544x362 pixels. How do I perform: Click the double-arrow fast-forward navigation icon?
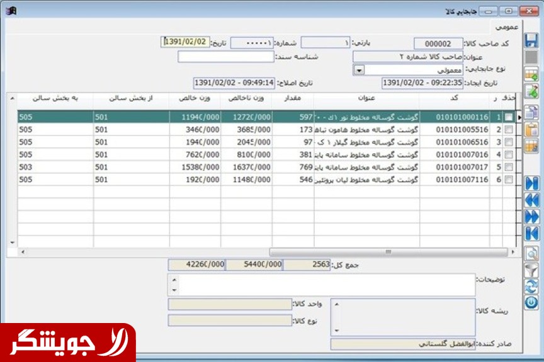pyautogui.click(x=531, y=217)
